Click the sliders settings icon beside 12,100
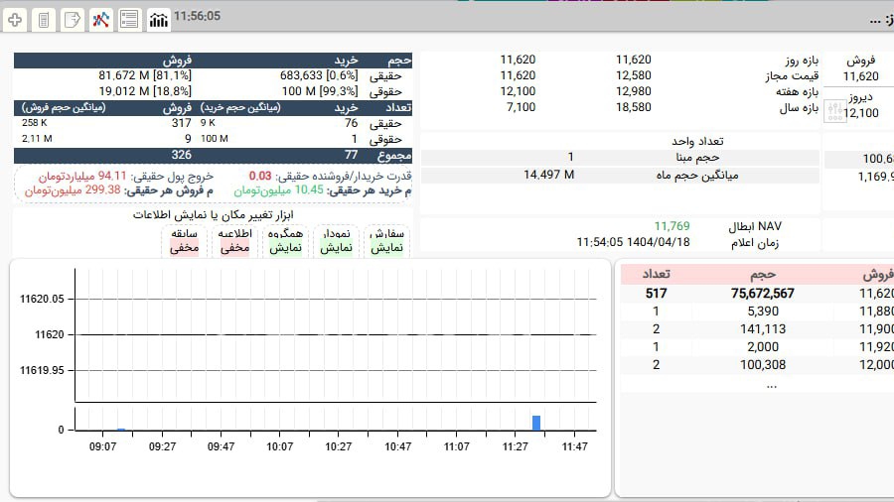The width and height of the screenshot is (894, 502). pyautogui.click(x=834, y=110)
